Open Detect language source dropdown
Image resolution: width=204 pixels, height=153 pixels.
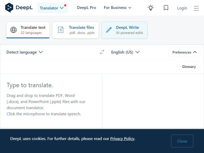click(24, 52)
